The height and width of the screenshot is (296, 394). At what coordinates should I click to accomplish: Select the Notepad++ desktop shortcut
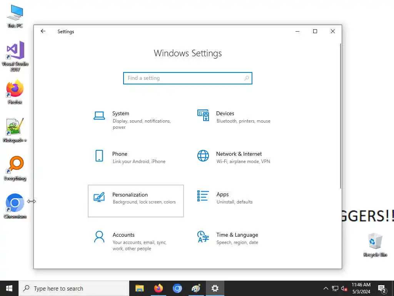click(15, 130)
